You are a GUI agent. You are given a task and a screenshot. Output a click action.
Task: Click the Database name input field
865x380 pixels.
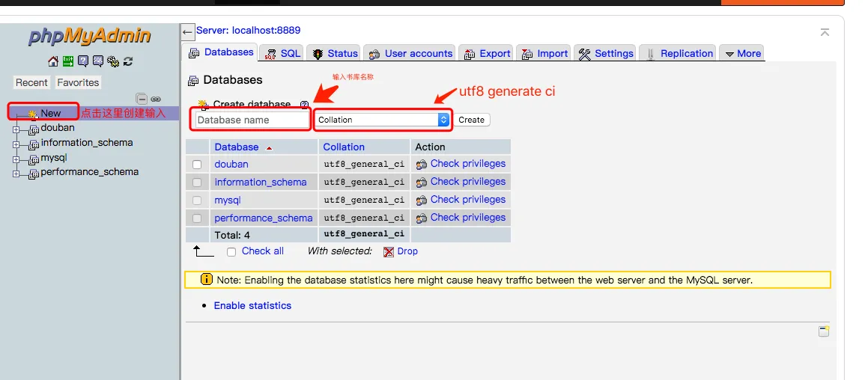coord(252,120)
